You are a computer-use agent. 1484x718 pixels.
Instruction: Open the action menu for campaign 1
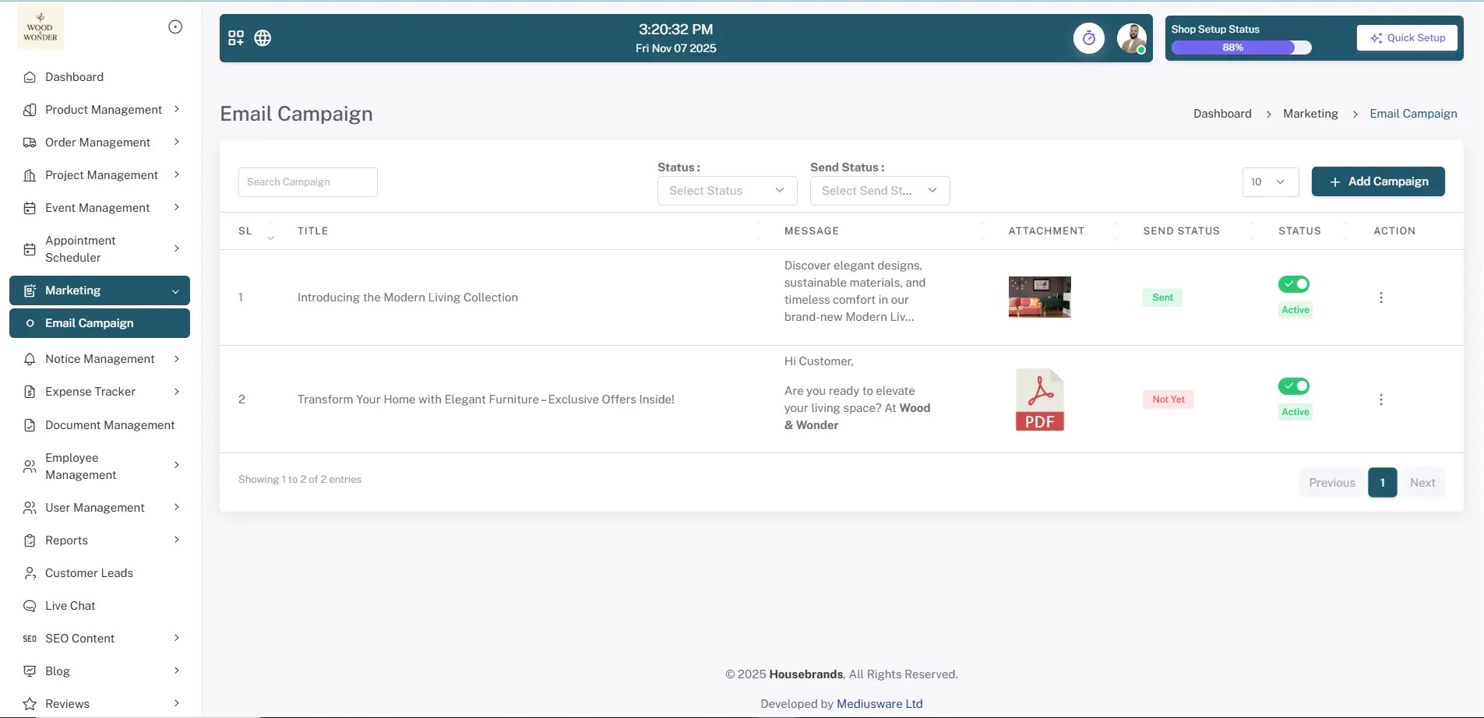pyautogui.click(x=1380, y=297)
